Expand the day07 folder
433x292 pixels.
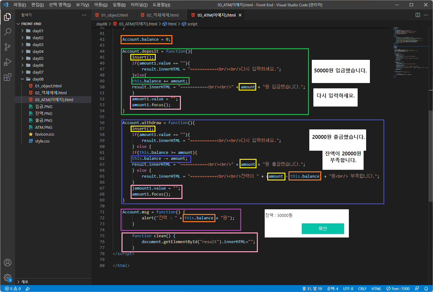coord(38,72)
